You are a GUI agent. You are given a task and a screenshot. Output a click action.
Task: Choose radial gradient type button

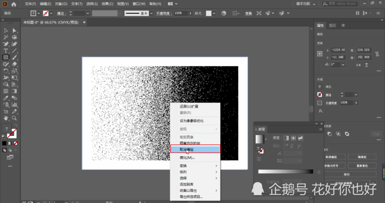(x=293, y=138)
